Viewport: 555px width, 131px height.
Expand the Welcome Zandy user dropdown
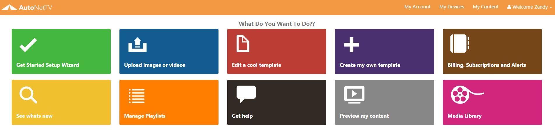[x=530, y=7]
